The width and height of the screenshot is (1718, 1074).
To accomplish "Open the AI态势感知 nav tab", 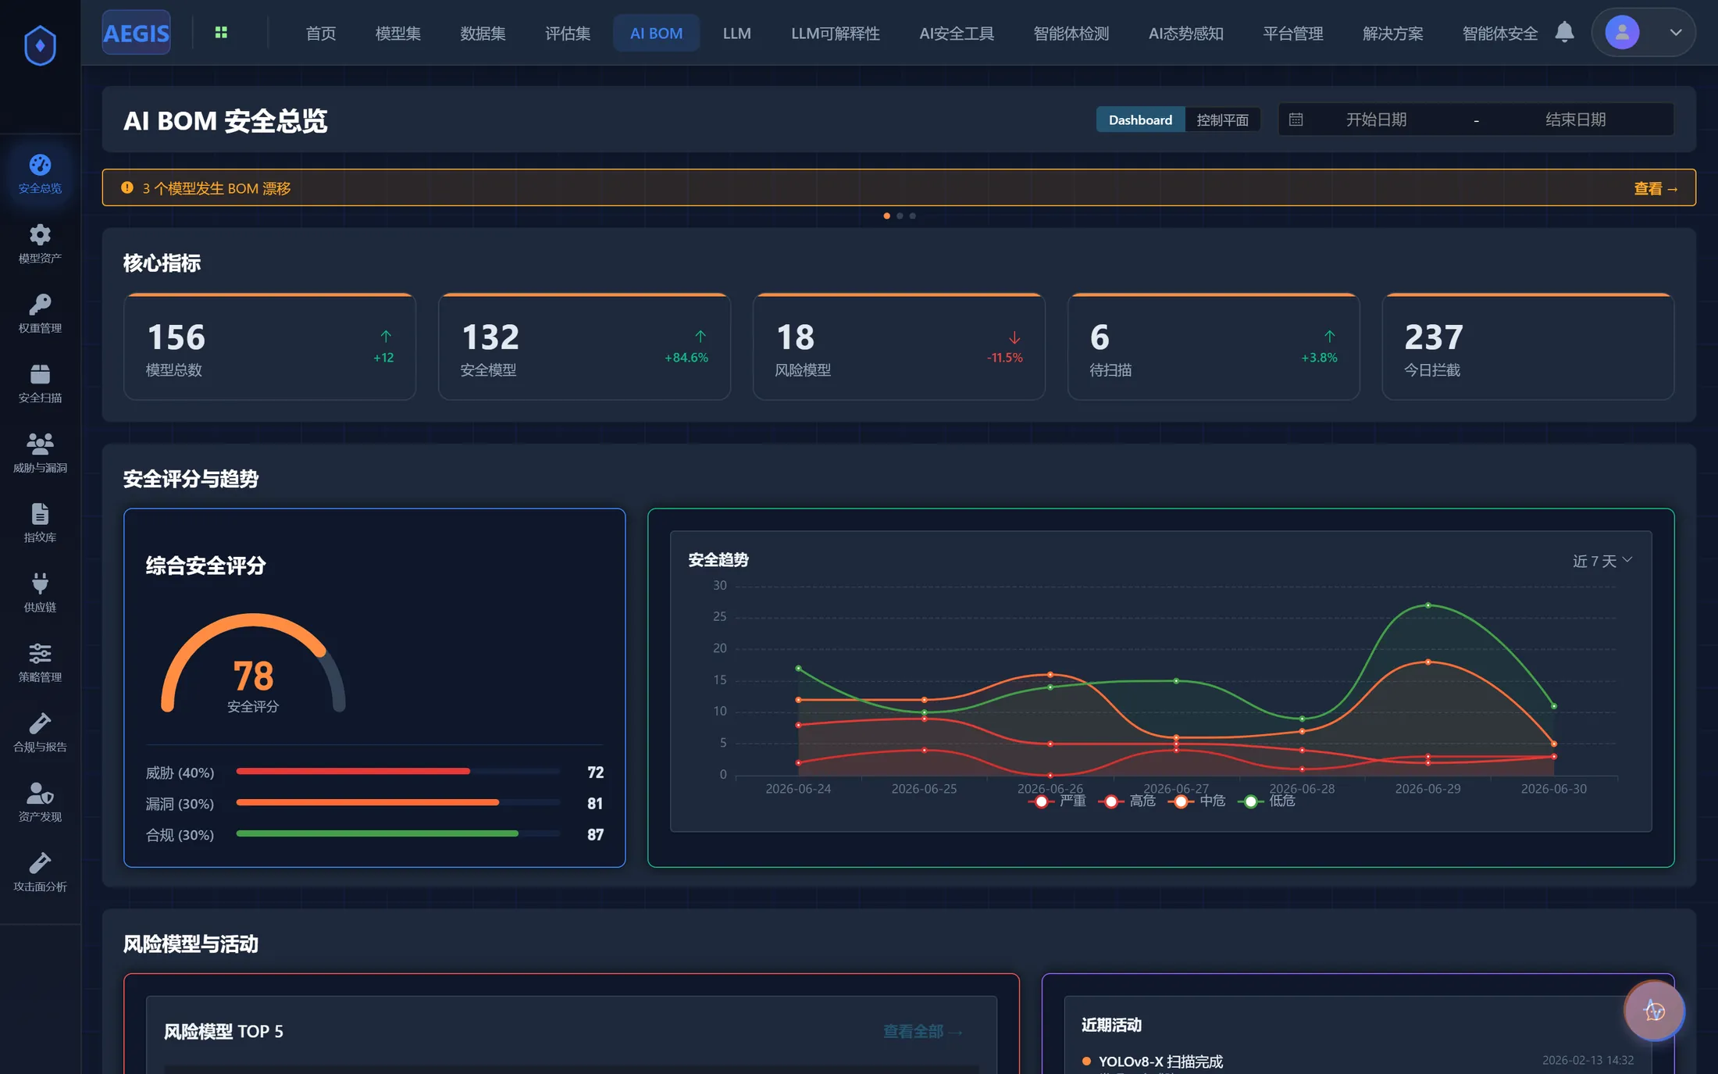I will 1185,33.
